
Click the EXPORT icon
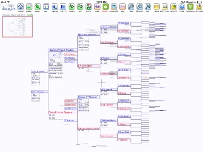(199, 7)
